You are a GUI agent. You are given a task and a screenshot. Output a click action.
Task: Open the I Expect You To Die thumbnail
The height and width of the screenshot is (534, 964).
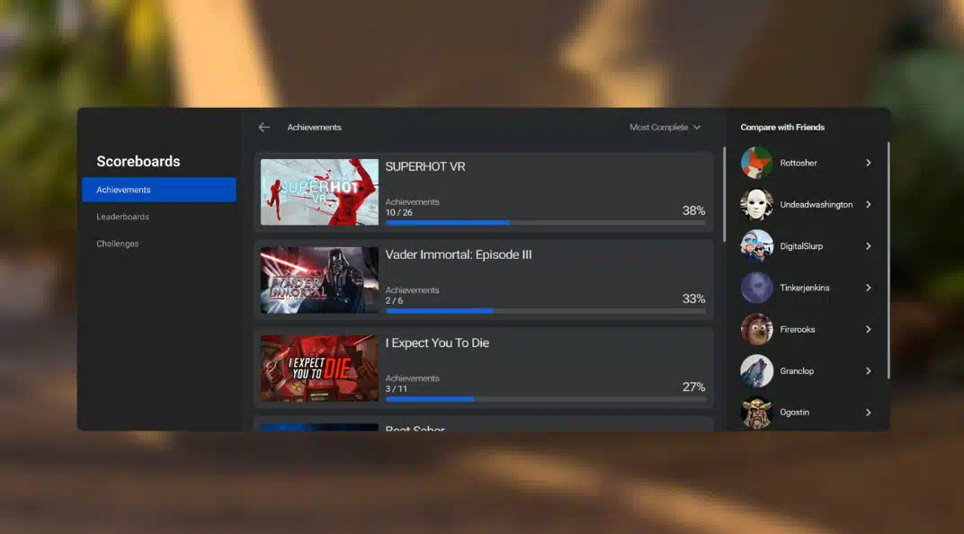(x=319, y=369)
